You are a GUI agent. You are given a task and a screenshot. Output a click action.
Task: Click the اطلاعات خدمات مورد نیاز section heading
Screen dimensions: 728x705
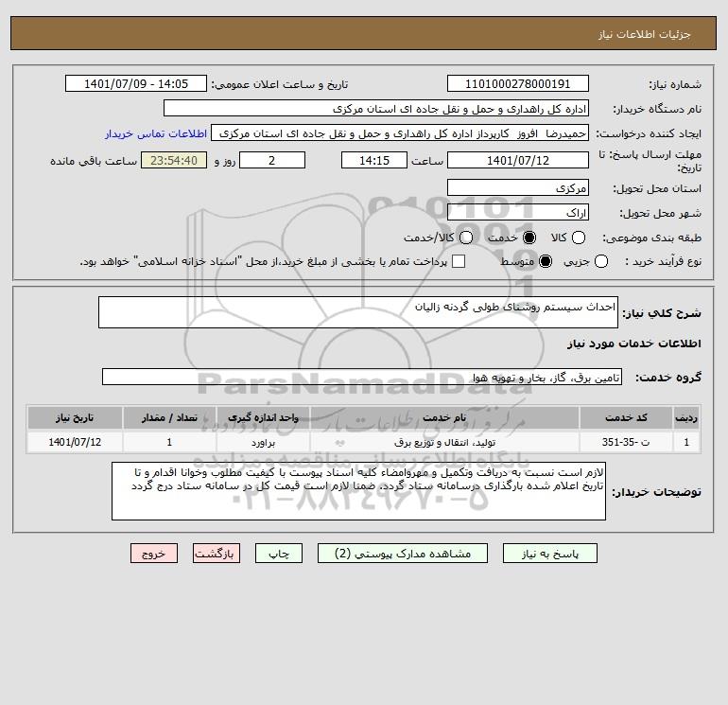point(633,344)
